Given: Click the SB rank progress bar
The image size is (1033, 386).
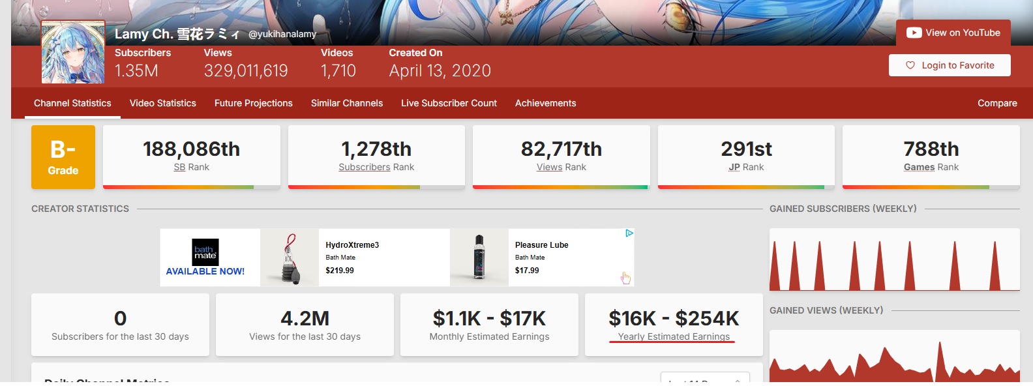Looking at the screenshot, I should coord(192,187).
